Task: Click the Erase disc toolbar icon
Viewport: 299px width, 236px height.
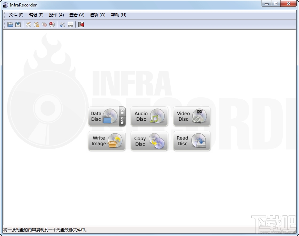Action: coord(52,24)
